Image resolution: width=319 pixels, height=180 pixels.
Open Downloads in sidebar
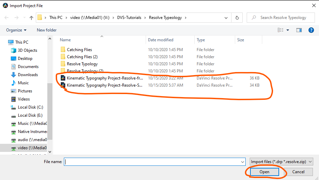click(x=24, y=75)
